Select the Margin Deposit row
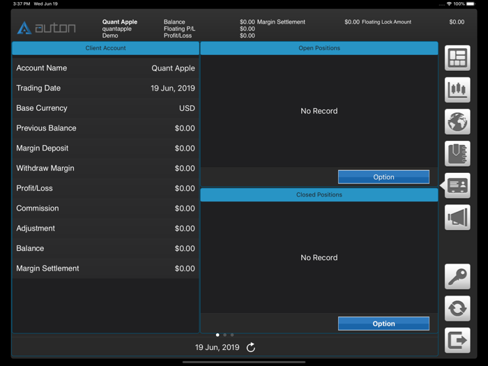This screenshot has height=366, width=488. (x=105, y=148)
